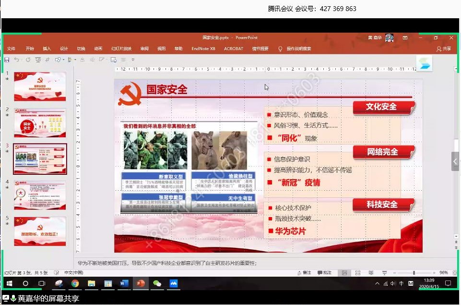Click the redo/repeat icon in quick access toolbar
Screen dimensions: 461x305
point(28,60)
